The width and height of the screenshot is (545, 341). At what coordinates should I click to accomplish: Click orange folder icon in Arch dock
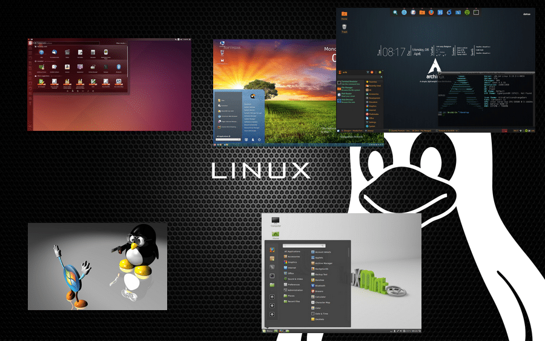coord(422,12)
